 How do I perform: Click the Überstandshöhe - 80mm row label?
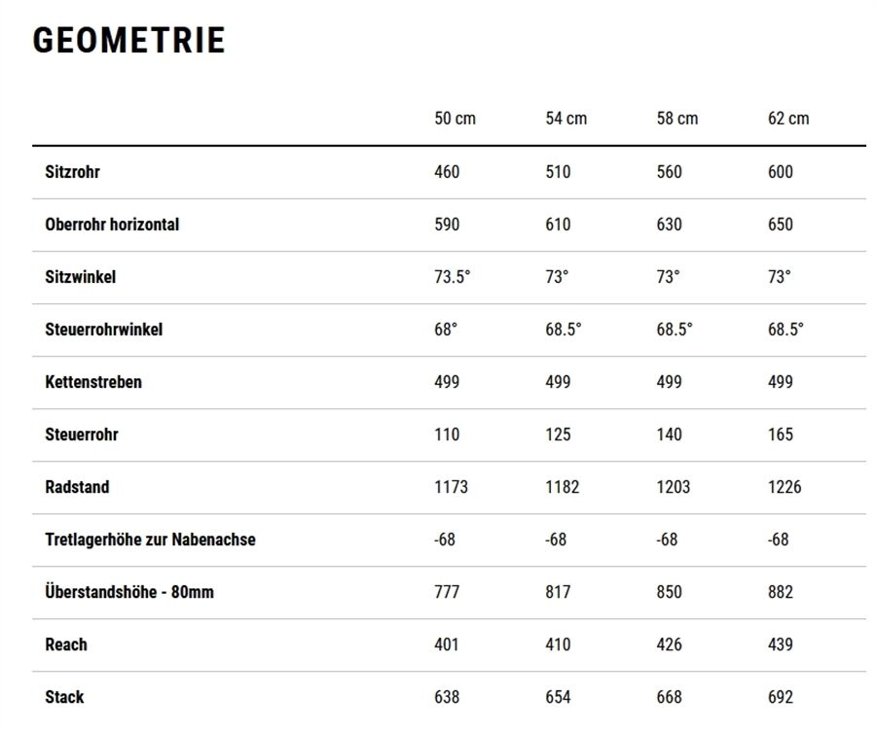(x=128, y=592)
